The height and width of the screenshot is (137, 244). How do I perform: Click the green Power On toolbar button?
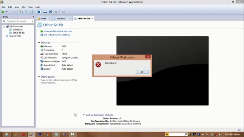point(3,12)
